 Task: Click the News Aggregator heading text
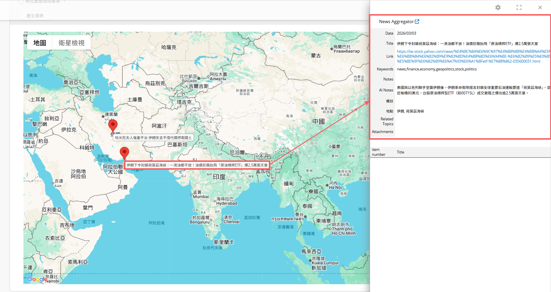point(396,22)
